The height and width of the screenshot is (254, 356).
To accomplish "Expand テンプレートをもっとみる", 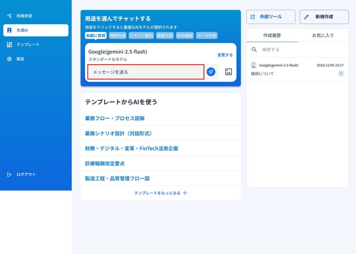I will pos(161,193).
